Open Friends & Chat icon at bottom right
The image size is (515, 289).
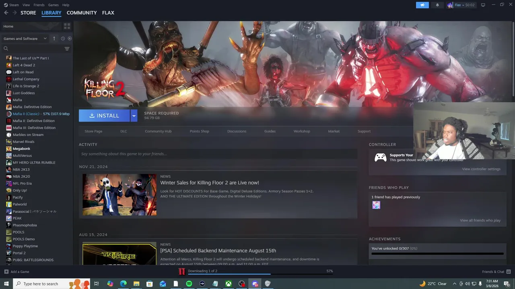(x=509, y=272)
